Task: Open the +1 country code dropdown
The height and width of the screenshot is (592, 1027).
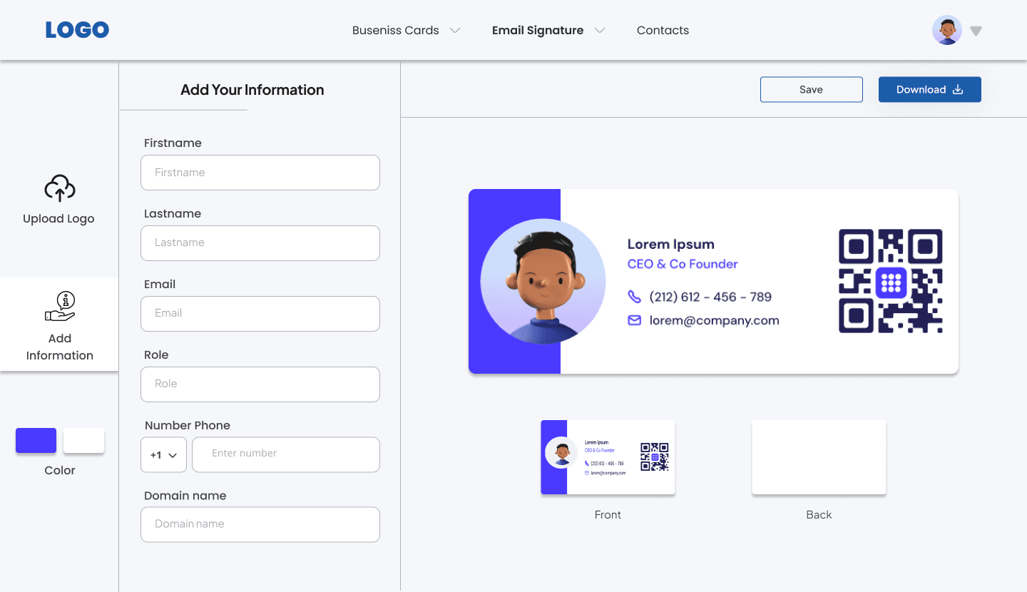Action: point(163,455)
